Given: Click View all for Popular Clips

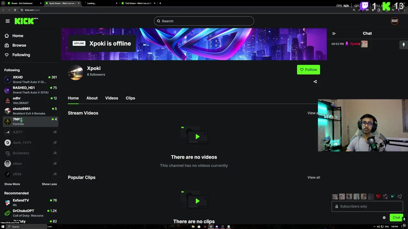Looking at the screenshot, I should click(314, 177).
